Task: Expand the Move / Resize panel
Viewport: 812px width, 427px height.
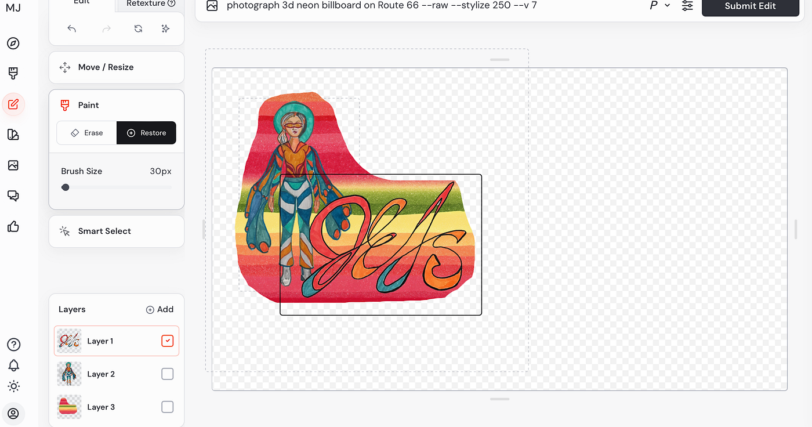Action: point(117,67)
